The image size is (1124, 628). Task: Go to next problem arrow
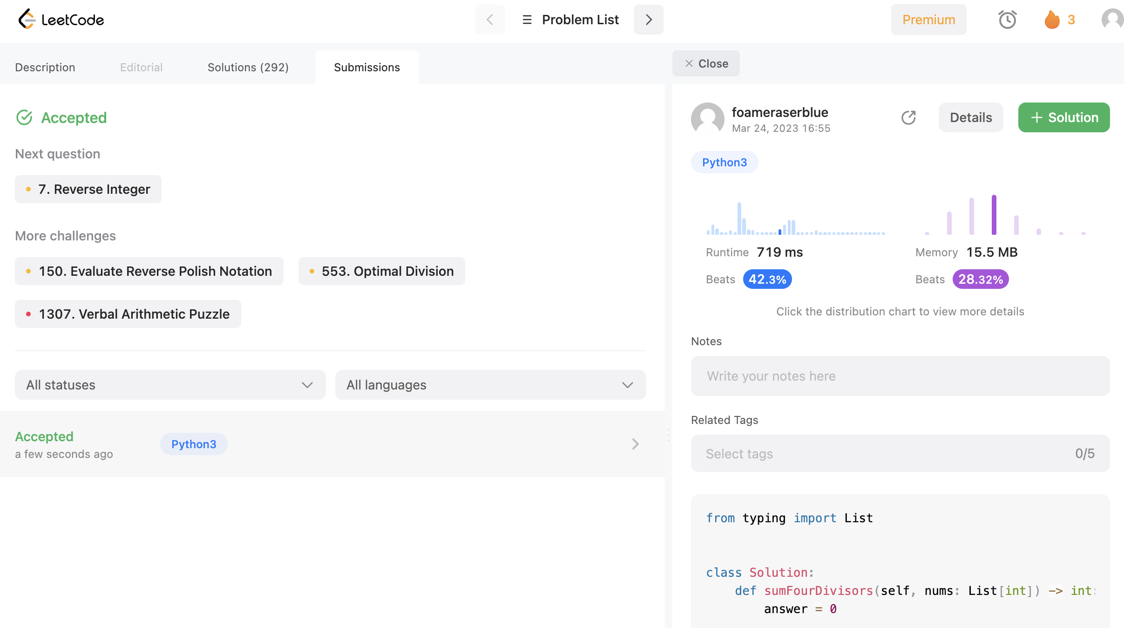[649, 20]
